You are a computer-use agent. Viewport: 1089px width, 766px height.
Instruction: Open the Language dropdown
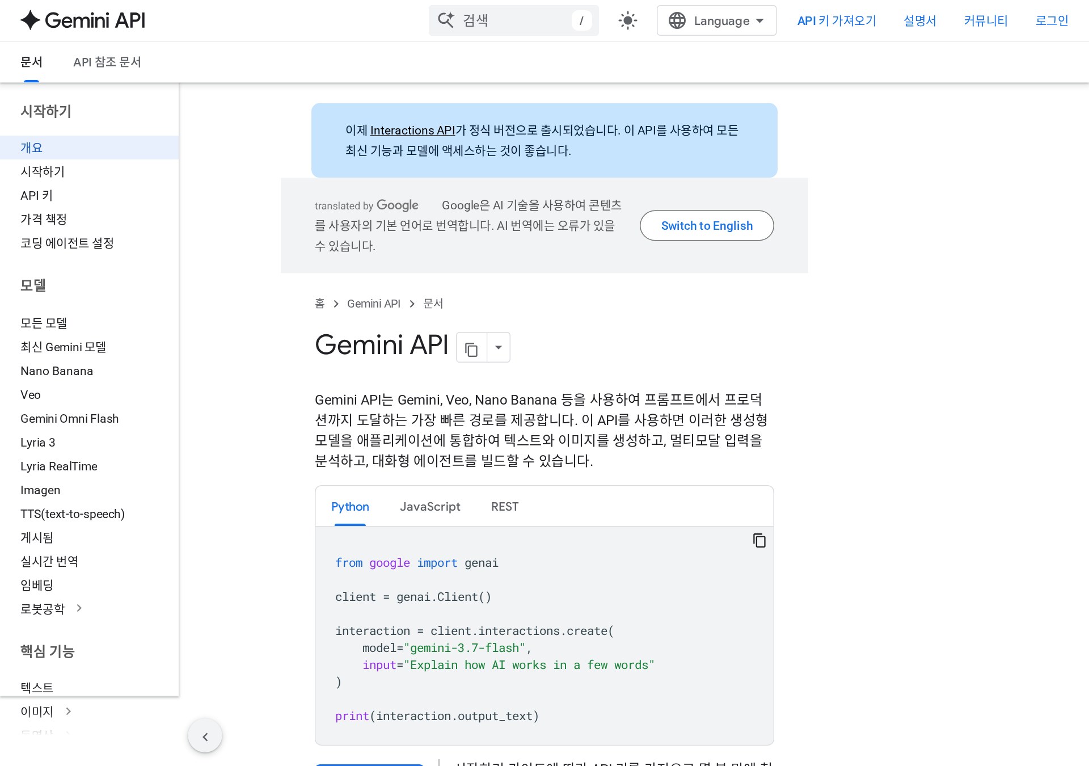coord(716,21)
